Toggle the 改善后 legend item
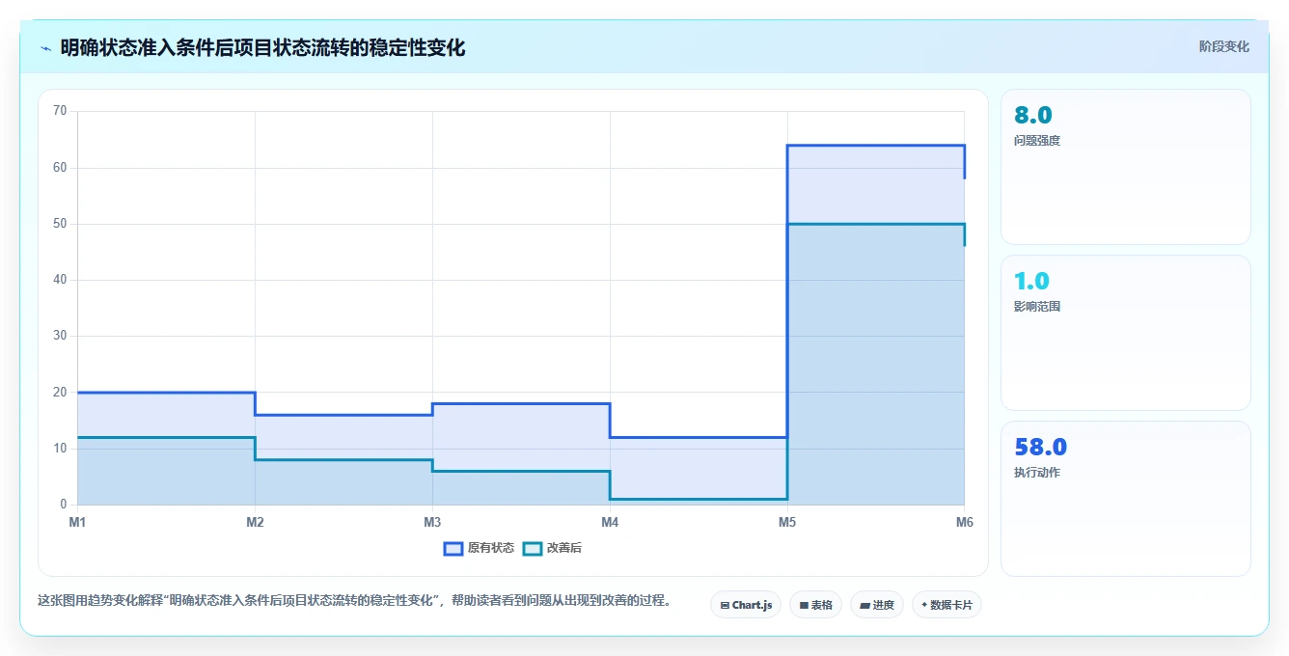Viewport: 1289px width, 656px height. pos(552,548)
